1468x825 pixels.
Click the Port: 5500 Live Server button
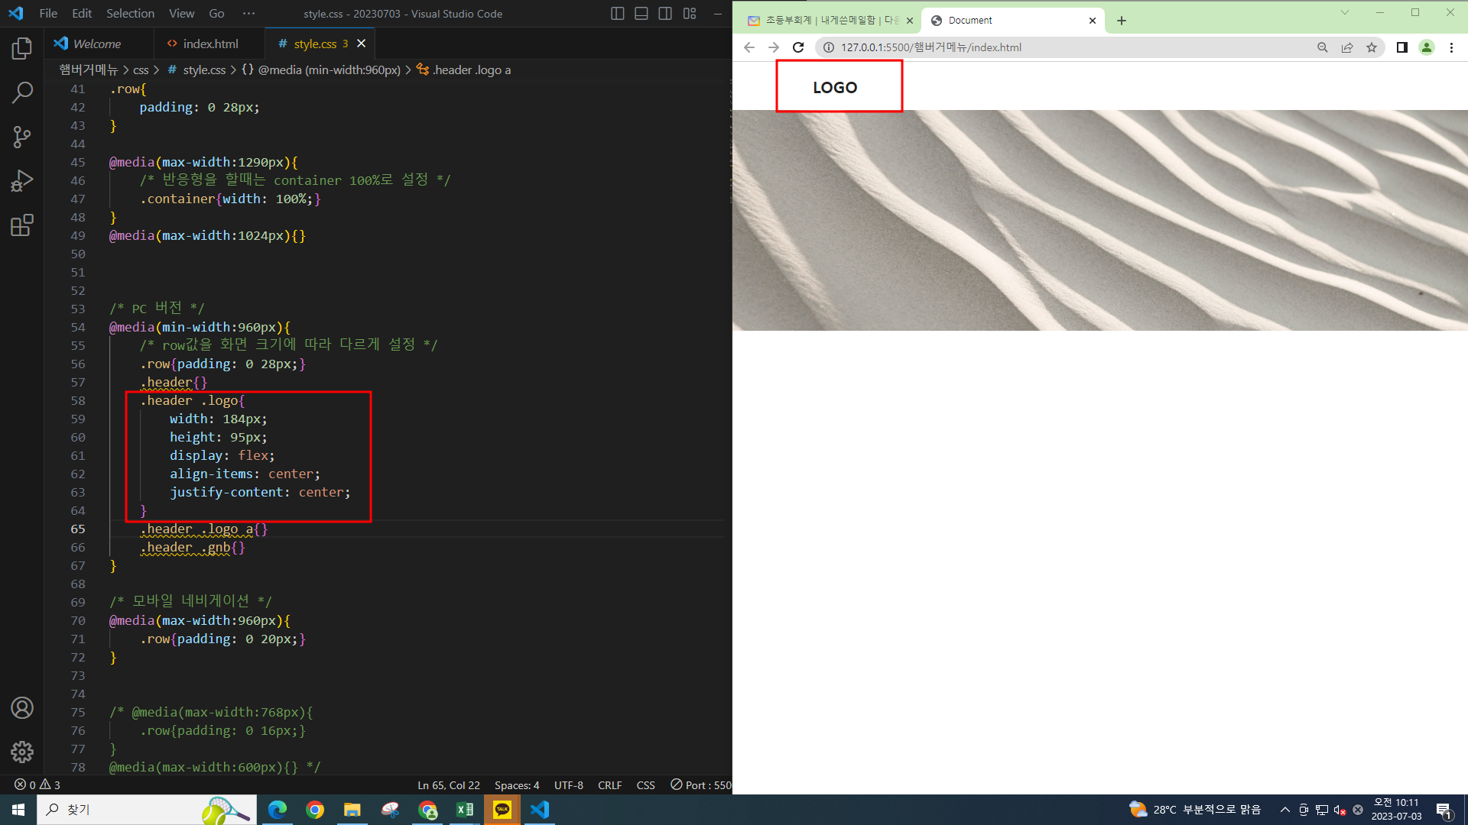tap(702, 785)
